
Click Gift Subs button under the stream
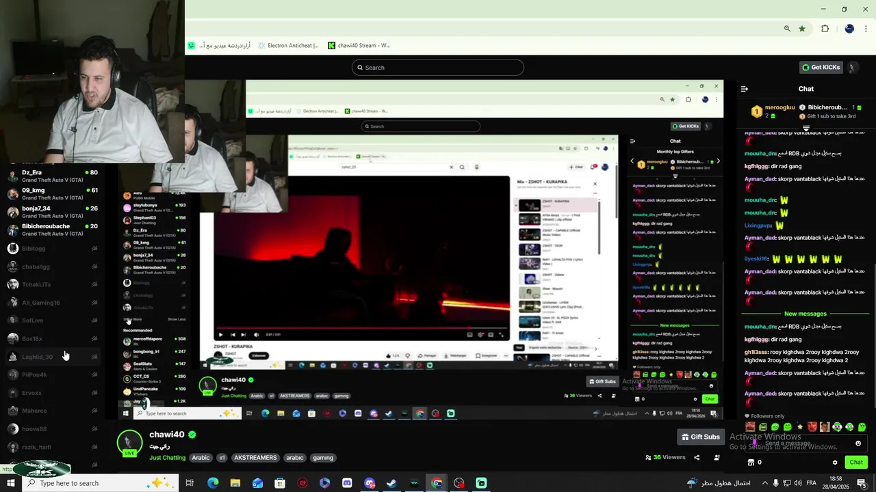pyautogui.click(x=700, y=437)
